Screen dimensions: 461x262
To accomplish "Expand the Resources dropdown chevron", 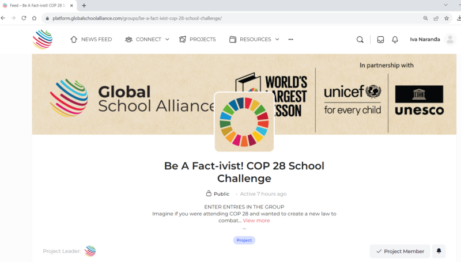I will 277,39.
